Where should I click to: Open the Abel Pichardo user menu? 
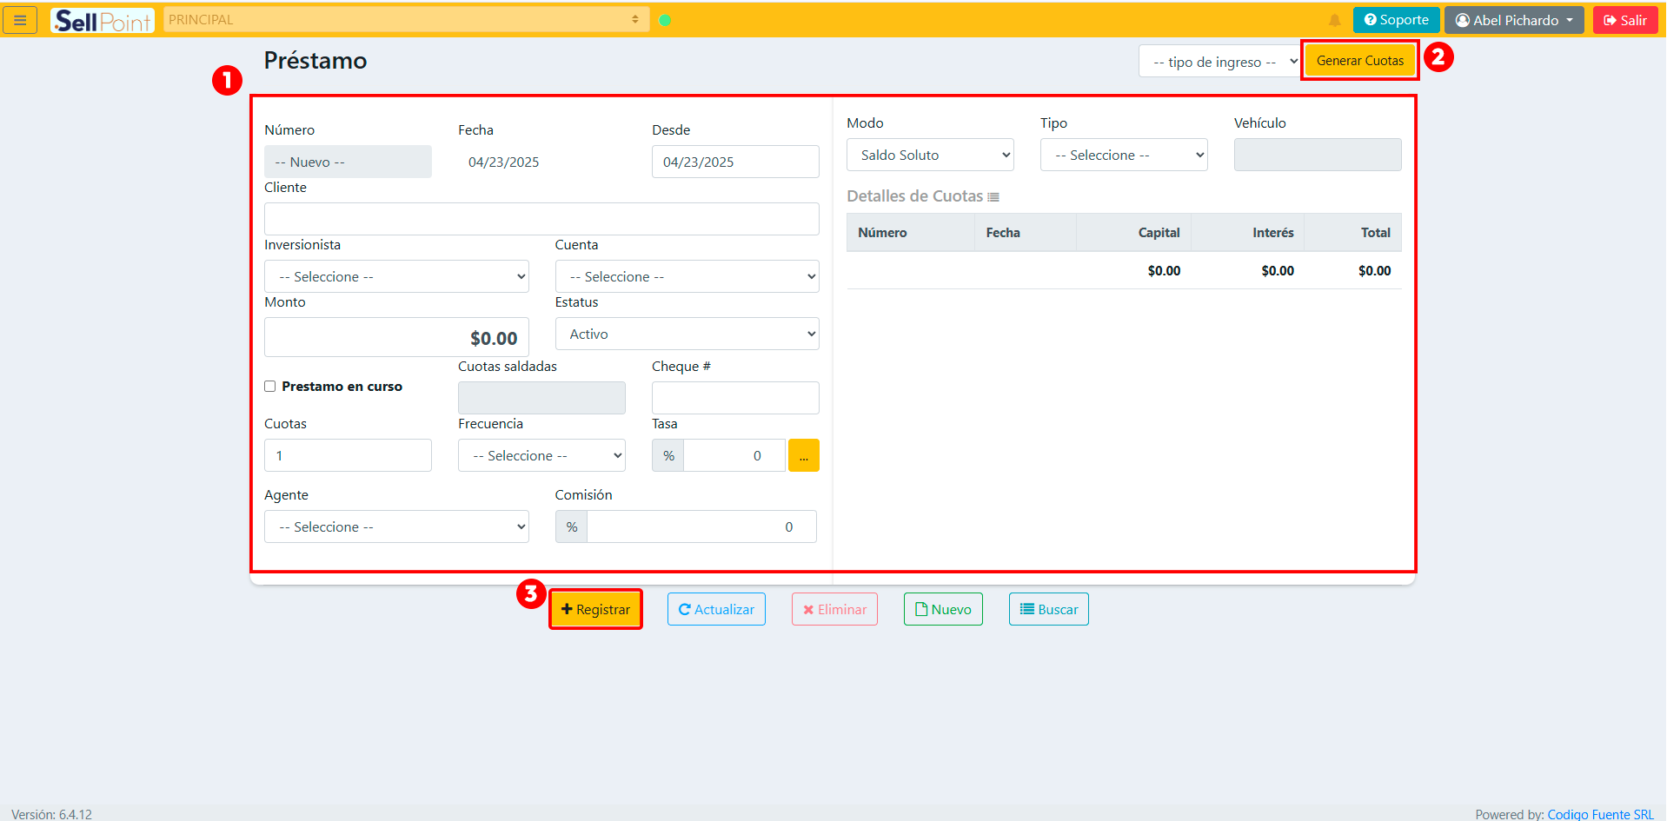(1514, 20)
